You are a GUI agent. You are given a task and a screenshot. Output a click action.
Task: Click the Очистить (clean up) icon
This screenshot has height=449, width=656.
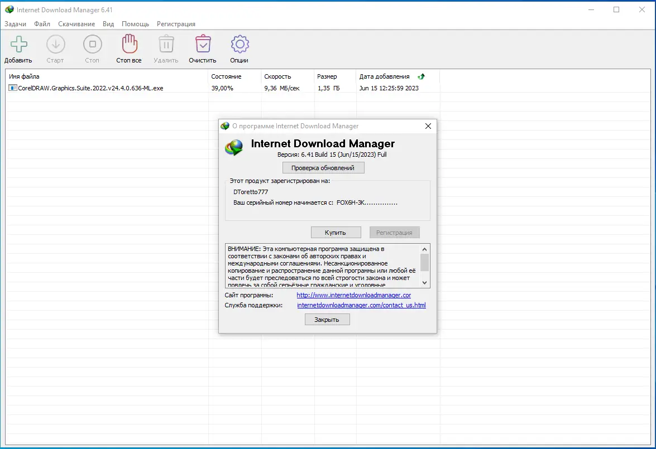point(202,44)
